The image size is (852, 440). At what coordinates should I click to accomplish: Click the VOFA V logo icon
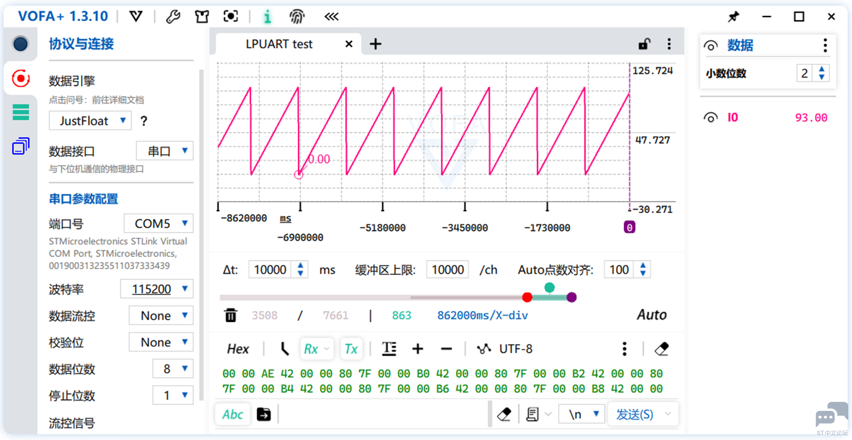click(x=135, y=17)
